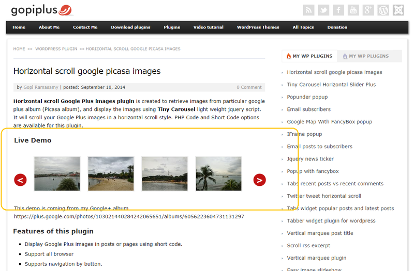Open Vertical marquee post title link
Viewport: 414px width, 271px height.
(x=320, y=233)
